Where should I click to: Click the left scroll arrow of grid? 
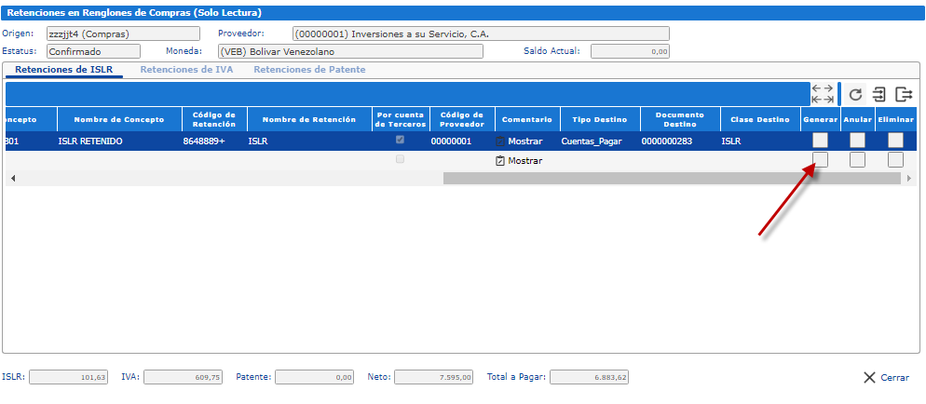[x=13, y=178]
